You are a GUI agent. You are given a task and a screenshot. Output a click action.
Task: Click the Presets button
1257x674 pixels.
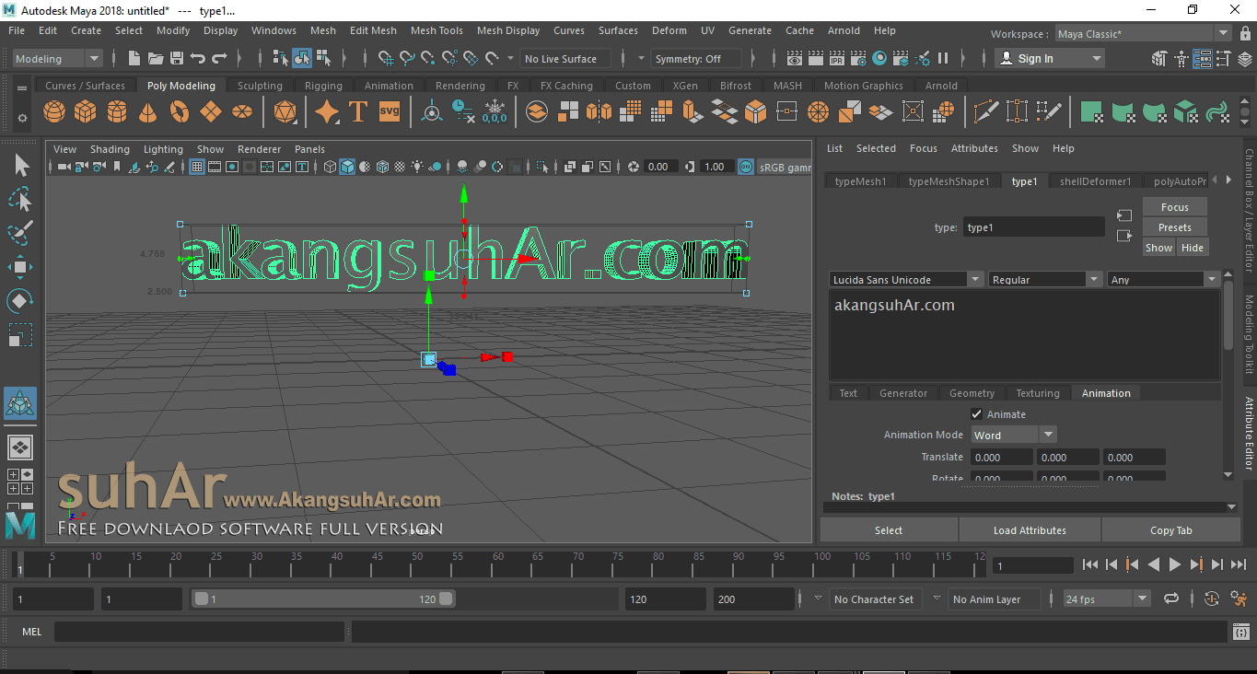tap(1174, 227)
